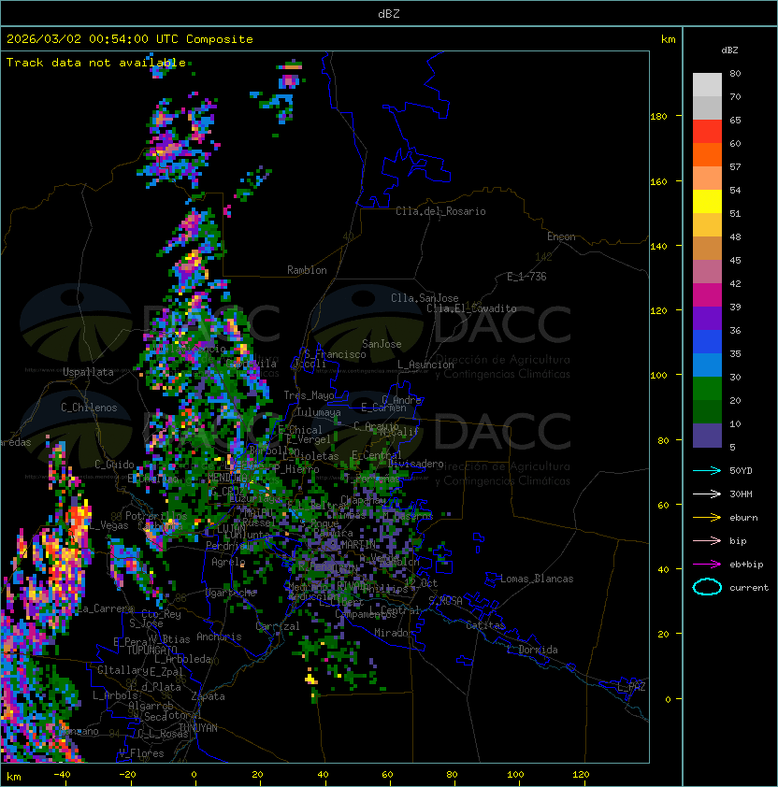Click the 'Encon' place label on map
The height and width of the screenshot is (787, 778).
tap(561, 236)
